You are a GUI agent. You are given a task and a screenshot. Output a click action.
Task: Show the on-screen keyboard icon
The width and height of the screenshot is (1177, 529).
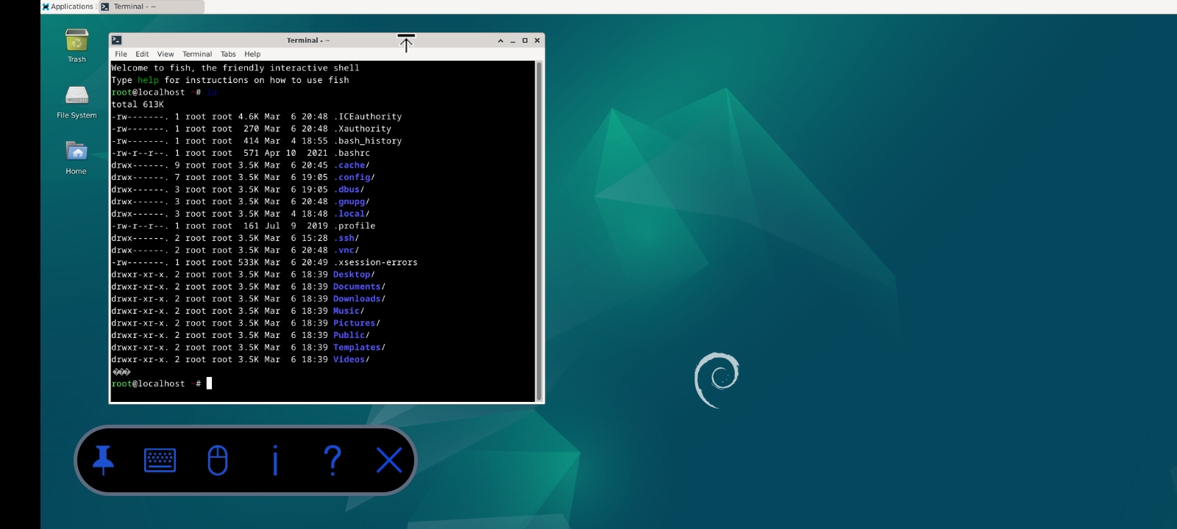point(160,461)
